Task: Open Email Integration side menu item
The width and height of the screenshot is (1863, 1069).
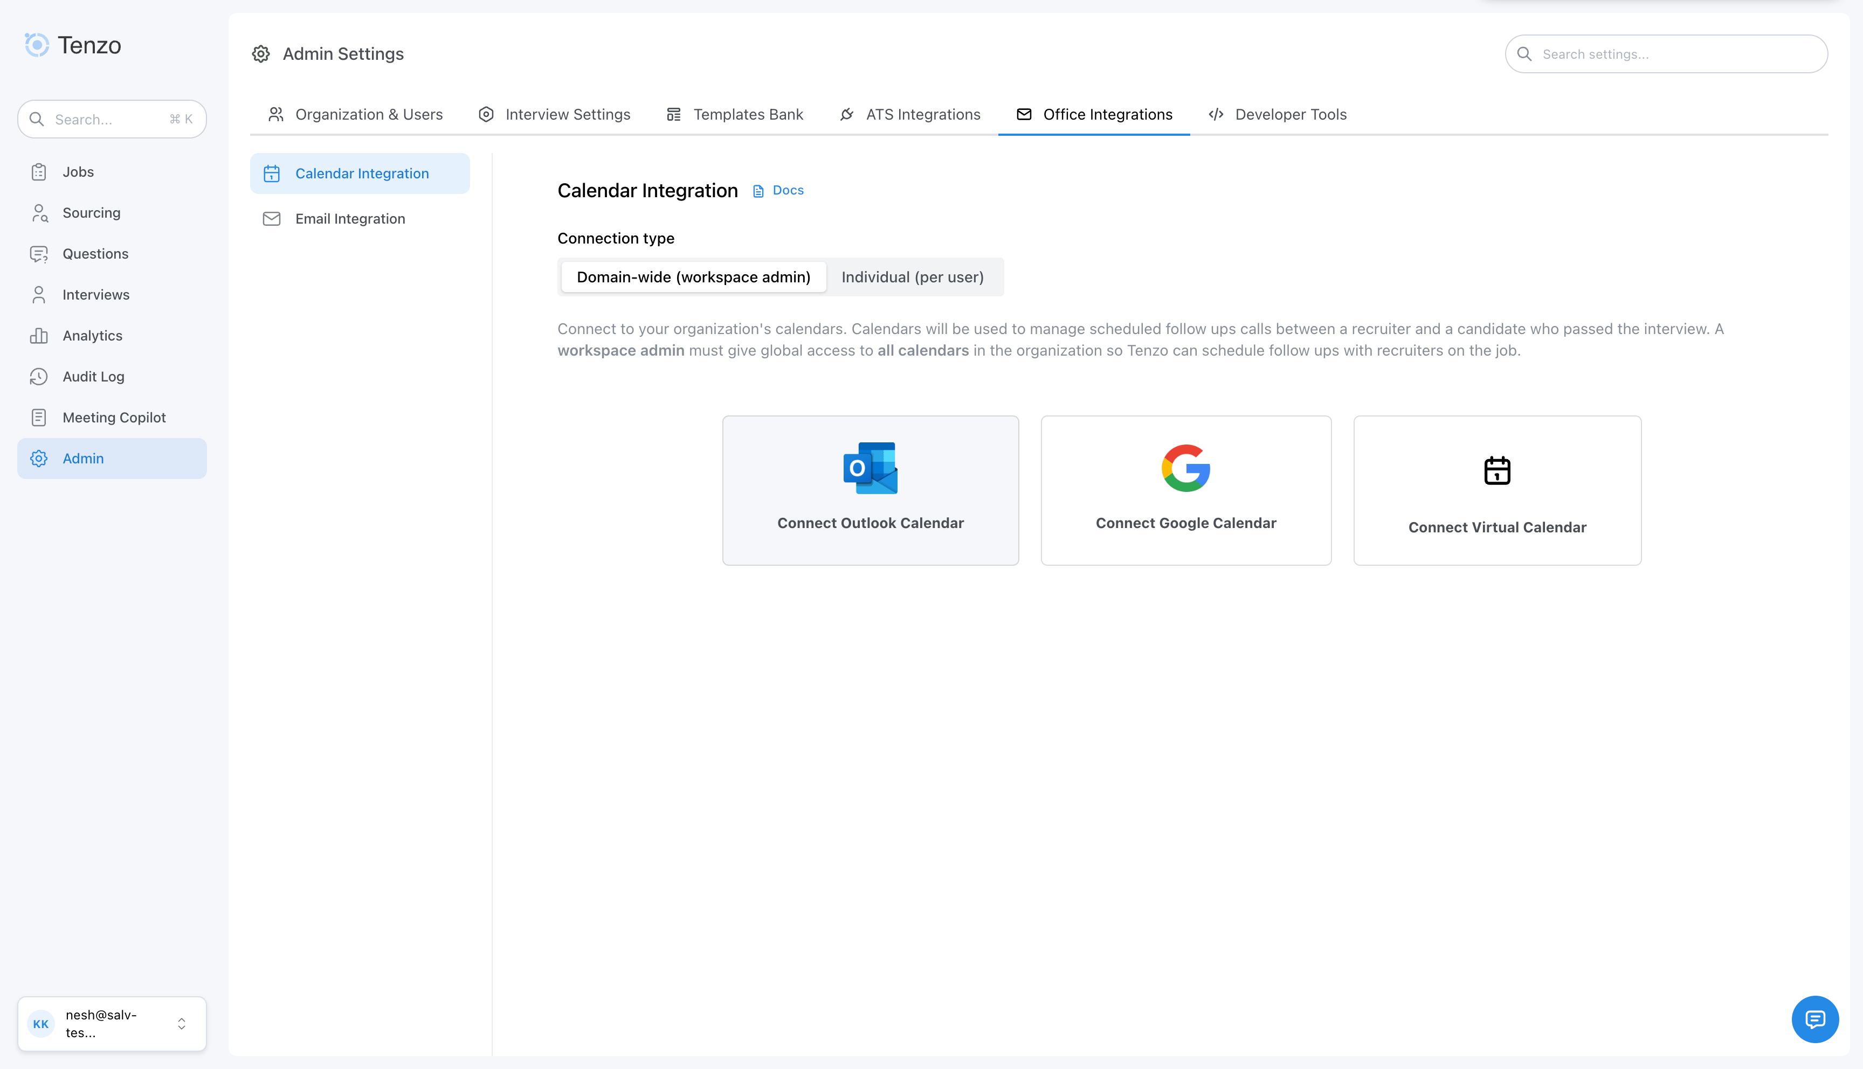Action: 360,219
